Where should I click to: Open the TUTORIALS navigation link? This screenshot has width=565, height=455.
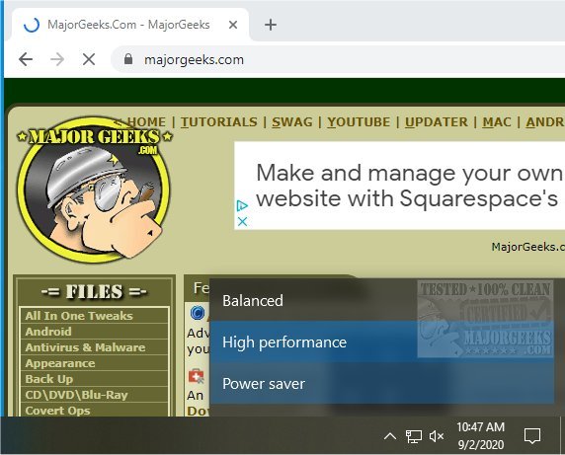(219, 122)
